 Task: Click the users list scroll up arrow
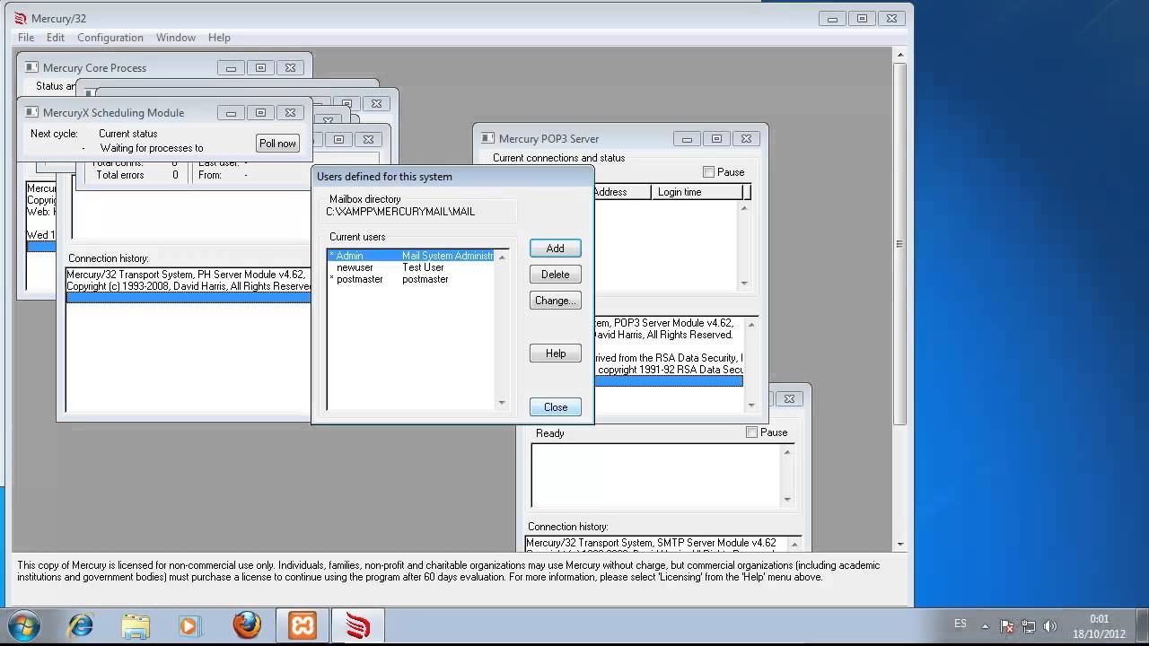pyautogui.click(x=502, y=258)
